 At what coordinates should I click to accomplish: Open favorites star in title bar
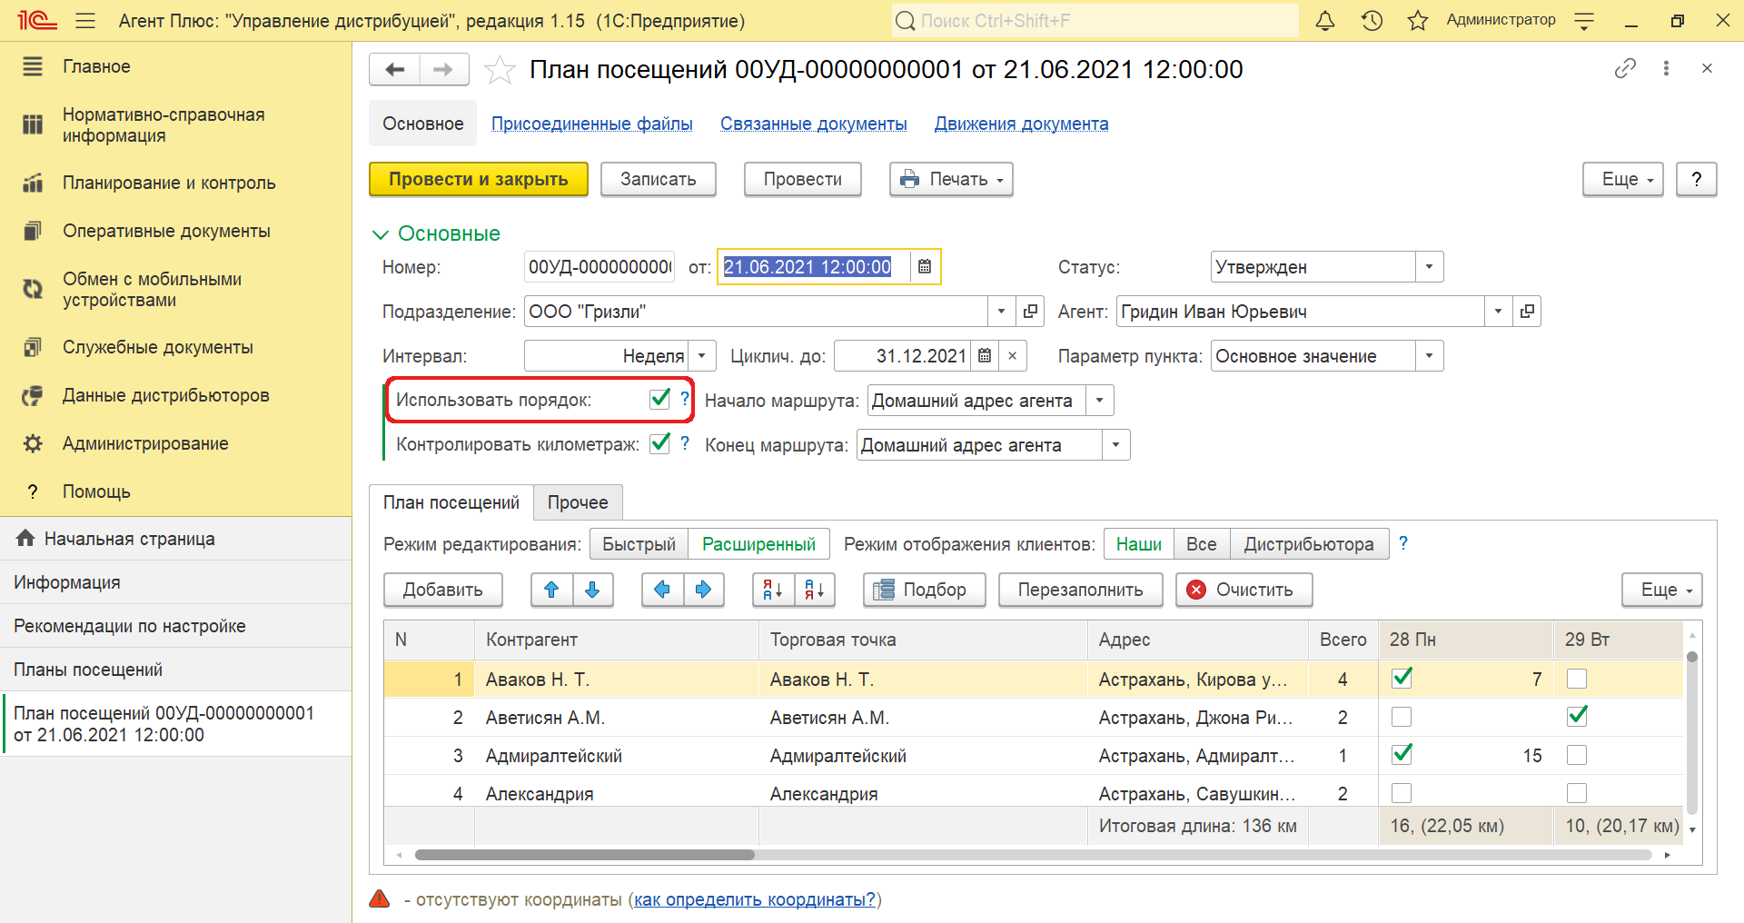(x=1418, y=20)
